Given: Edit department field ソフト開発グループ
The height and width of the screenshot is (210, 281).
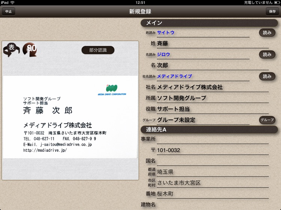Looking at the screenshot, I should 213,98.
